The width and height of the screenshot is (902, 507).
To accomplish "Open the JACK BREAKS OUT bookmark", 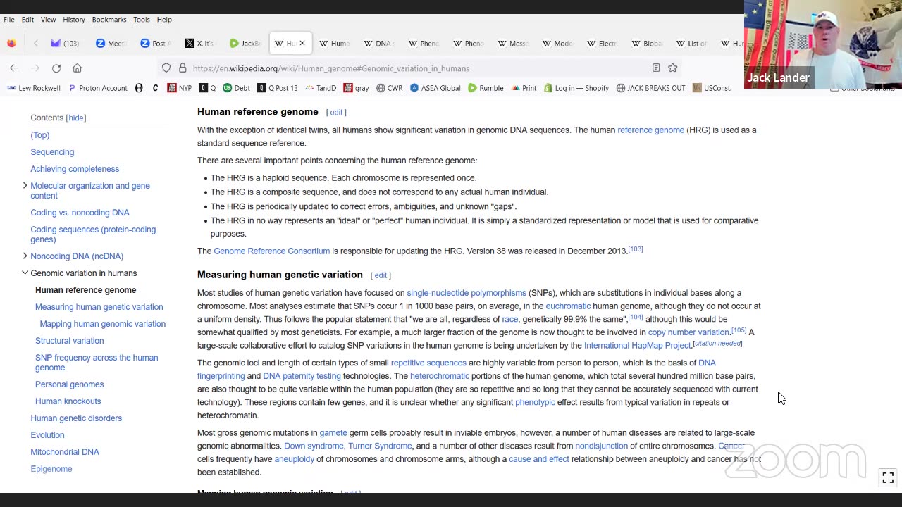I will [x=651, y=88].
